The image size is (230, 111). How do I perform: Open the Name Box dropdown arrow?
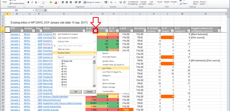[34, 10]
